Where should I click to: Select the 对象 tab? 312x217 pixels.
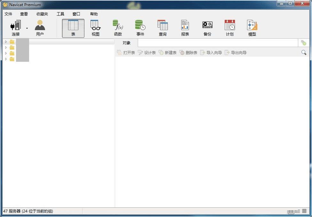126,43
